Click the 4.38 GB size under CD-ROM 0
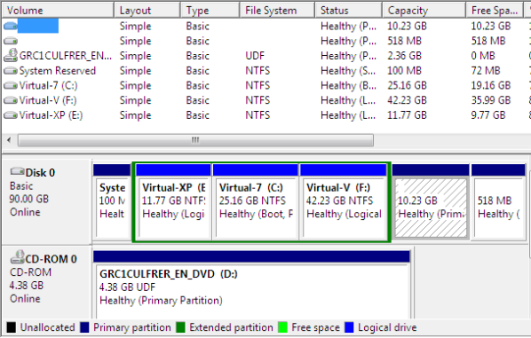Viewport: 531px width, 338px height. tap(27, 286)
